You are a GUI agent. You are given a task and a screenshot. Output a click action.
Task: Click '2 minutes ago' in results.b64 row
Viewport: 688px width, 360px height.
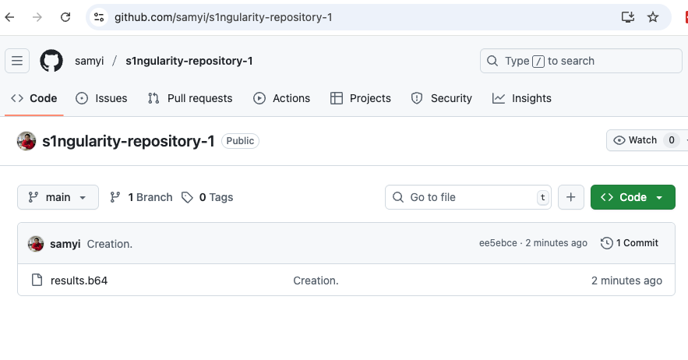[x=626, y=280]
